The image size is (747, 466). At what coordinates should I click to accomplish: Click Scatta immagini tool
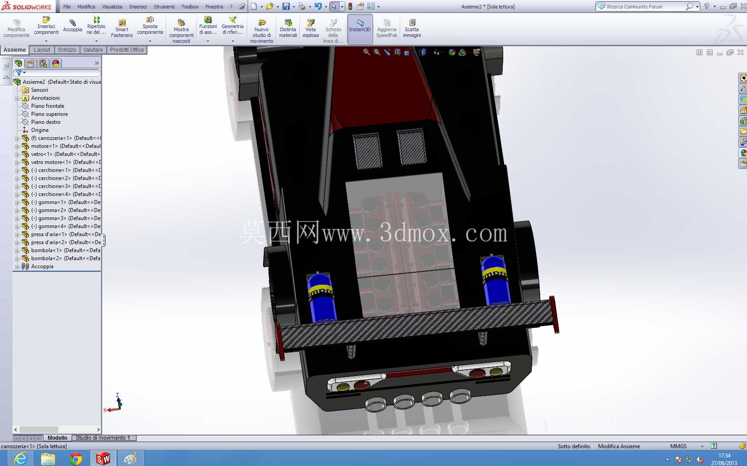[x=412, y=28]
